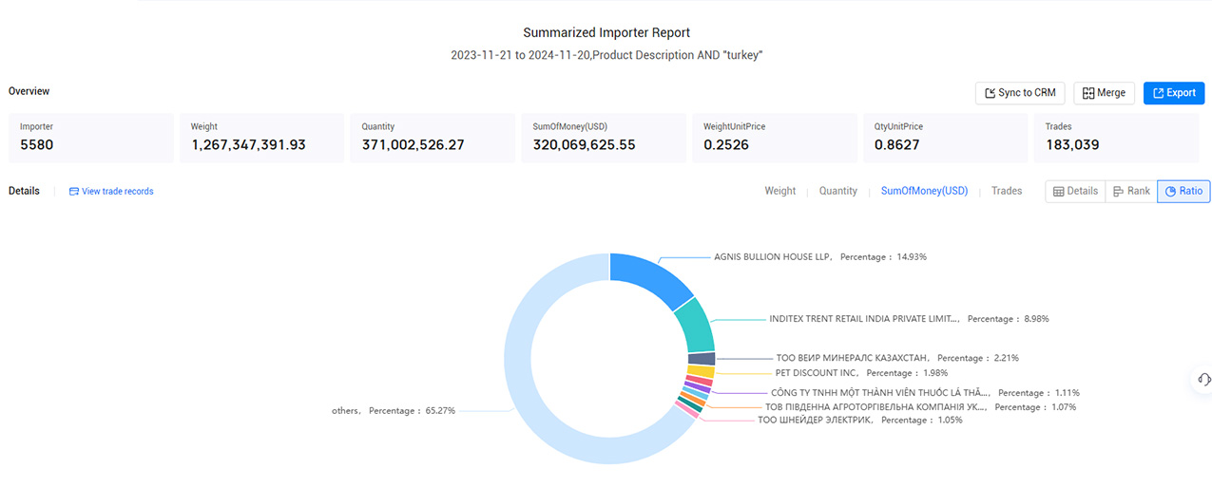This screenshot has width=1212, height=487.
Task: Click the others 65.27% label
Action: tap(394, 411)
